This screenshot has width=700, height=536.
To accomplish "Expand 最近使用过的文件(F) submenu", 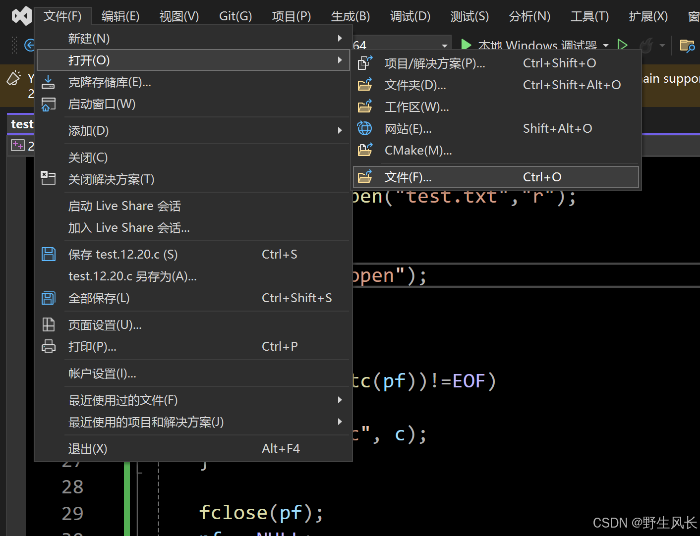I will pyautogui.click(x=193, y=400).
